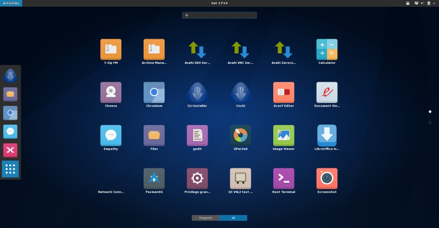Open Image Viewer application
Screen dimensions: 439x228
pyautogui.click(x=284, y=135)
